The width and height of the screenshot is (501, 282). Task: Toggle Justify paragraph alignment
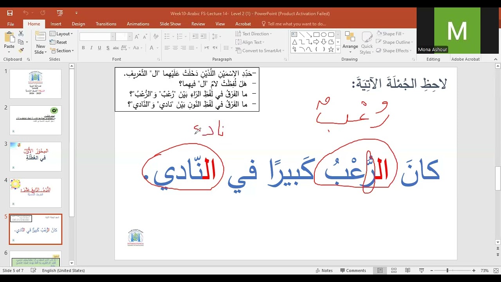192,48
